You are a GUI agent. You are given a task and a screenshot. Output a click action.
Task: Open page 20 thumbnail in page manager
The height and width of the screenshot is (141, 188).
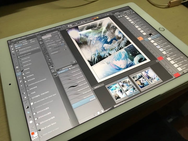(x=151, y=76)
